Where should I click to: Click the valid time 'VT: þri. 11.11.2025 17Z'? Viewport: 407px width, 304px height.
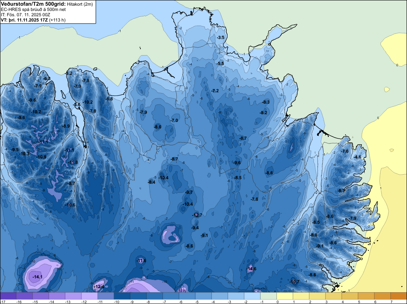[24, 20]
